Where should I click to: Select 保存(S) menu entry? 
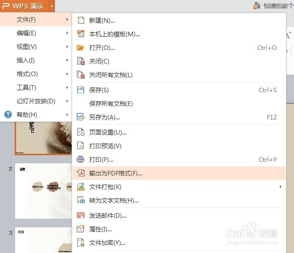point(179,90)
